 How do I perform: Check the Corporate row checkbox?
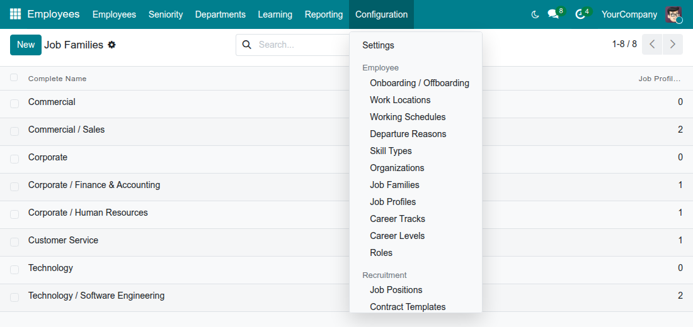[14, 159]
